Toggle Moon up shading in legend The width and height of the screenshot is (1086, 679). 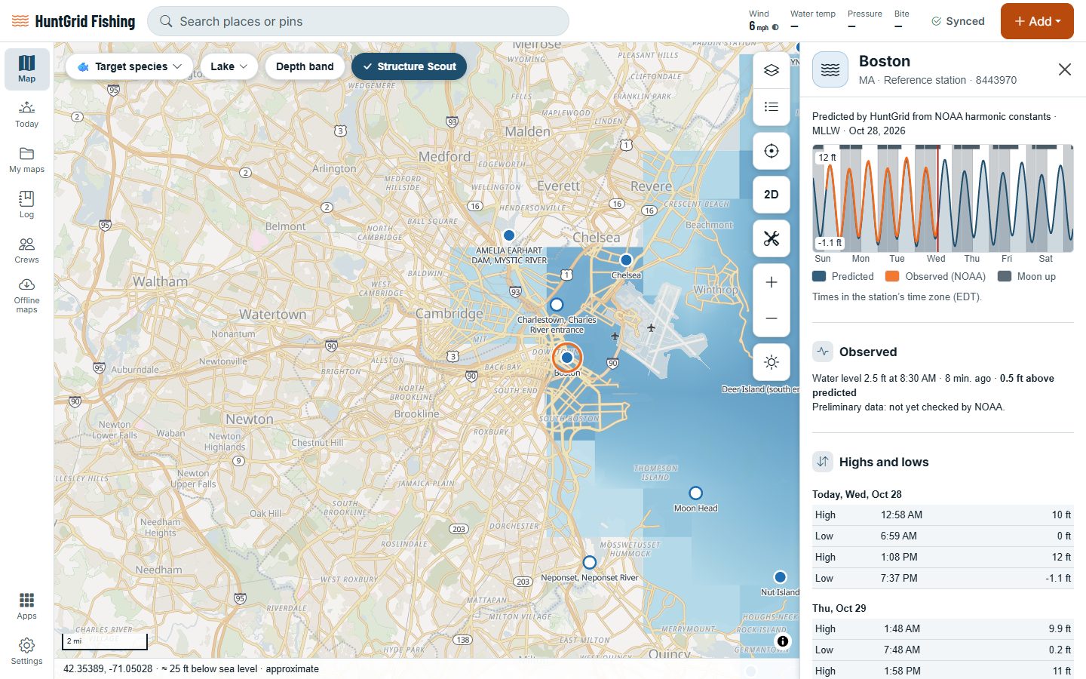click(1026, 277)
